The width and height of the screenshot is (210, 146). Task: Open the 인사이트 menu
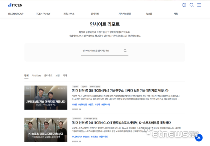point(95,14)
